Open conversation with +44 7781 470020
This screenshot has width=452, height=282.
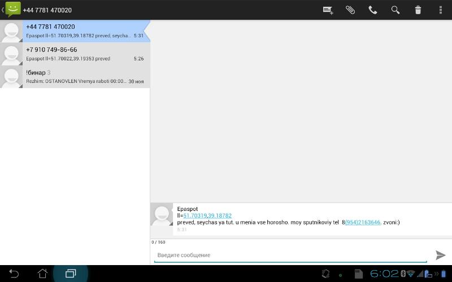(85, 31)
